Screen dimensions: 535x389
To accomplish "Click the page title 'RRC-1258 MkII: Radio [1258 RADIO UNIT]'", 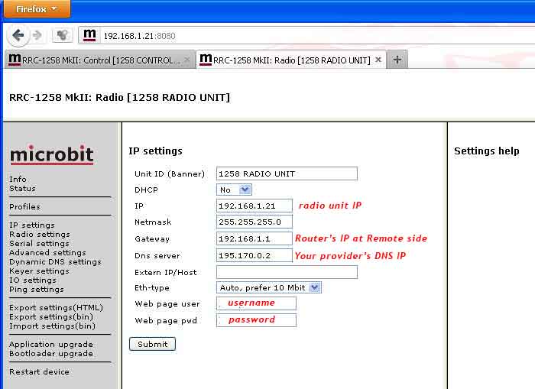I will pyautogui.click(x=119, y=98).
